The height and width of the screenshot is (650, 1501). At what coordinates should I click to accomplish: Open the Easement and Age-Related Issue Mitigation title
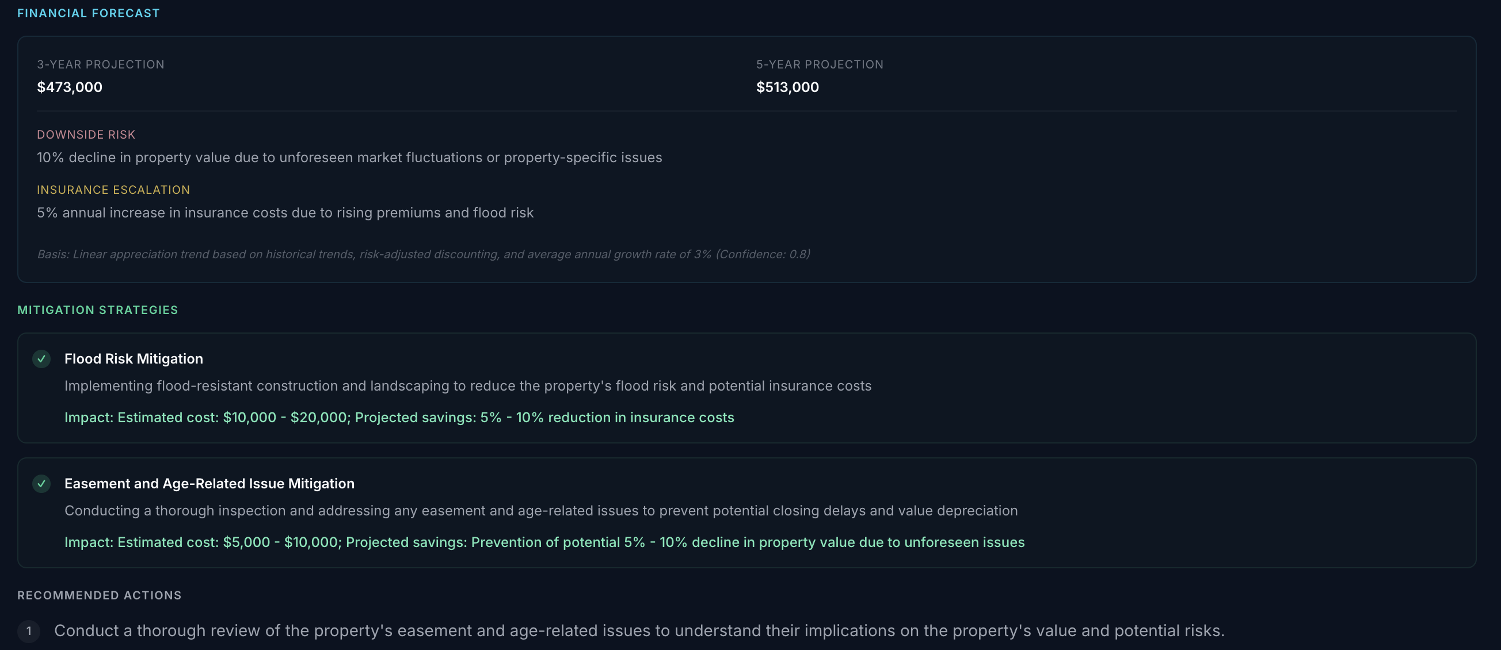tap(209, 483)
